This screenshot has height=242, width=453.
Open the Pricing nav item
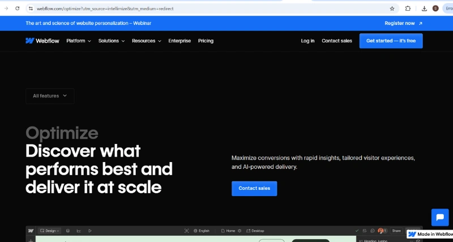(x=206, y=41)
